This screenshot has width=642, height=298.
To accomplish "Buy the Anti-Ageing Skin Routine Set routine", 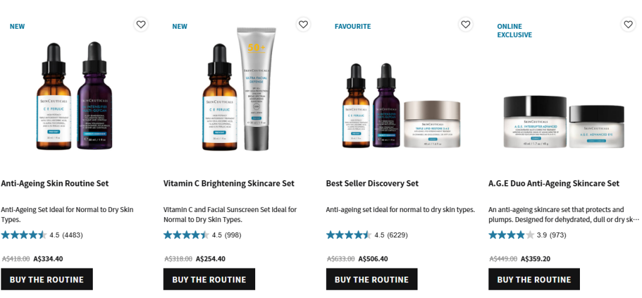I will [46, 280].
